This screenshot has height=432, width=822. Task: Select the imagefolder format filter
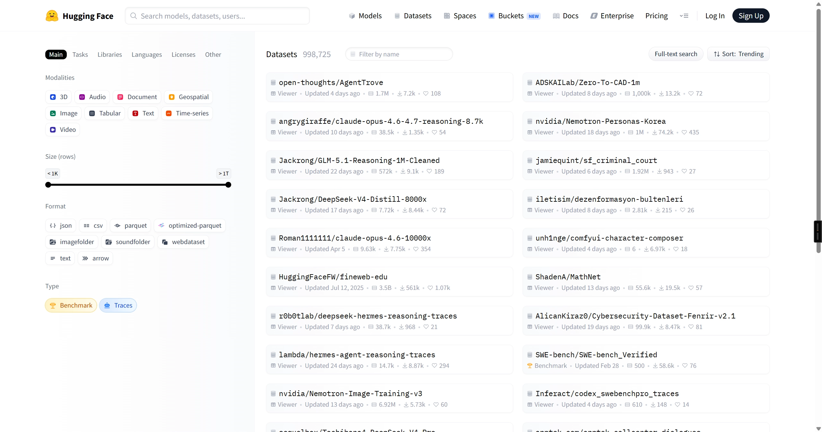click(x=72, y=242)
